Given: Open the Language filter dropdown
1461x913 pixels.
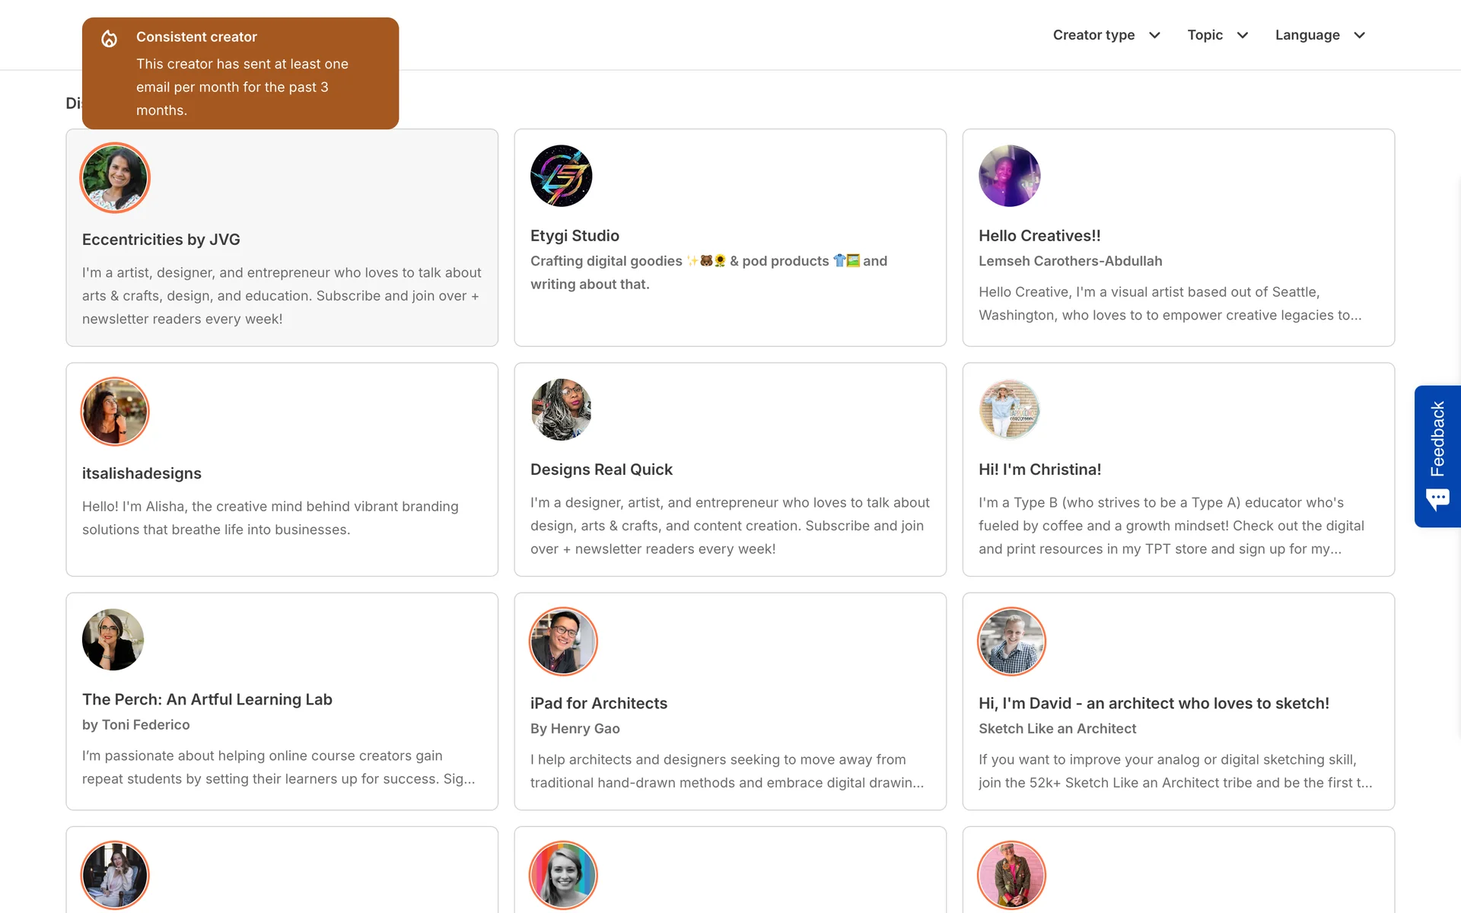Looking at the screenshot, I should point(1319,35).
